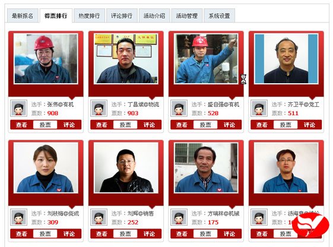
Task: Click avatar icon beside 张伟@有机
Action: [18, 108]
